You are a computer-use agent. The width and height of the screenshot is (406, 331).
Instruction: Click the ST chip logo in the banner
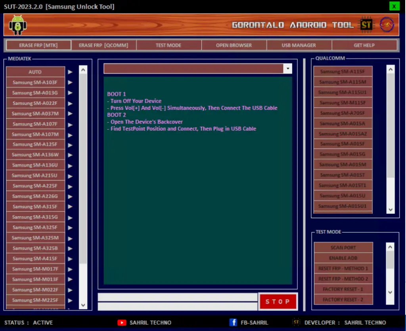[366, 25]
